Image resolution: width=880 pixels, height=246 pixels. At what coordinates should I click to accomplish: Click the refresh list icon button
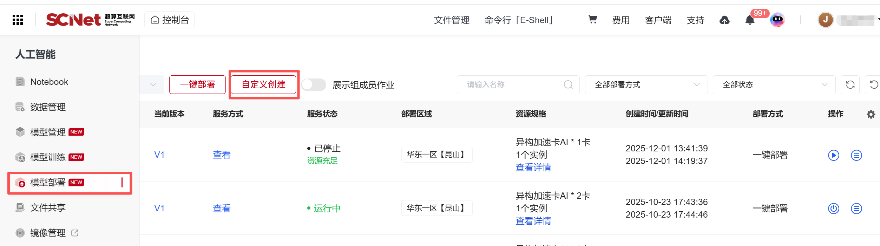(x=850, y=85)
